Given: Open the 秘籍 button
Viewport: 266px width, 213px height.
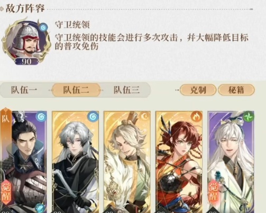Looking at the screenshot, I should click(236, 90).
